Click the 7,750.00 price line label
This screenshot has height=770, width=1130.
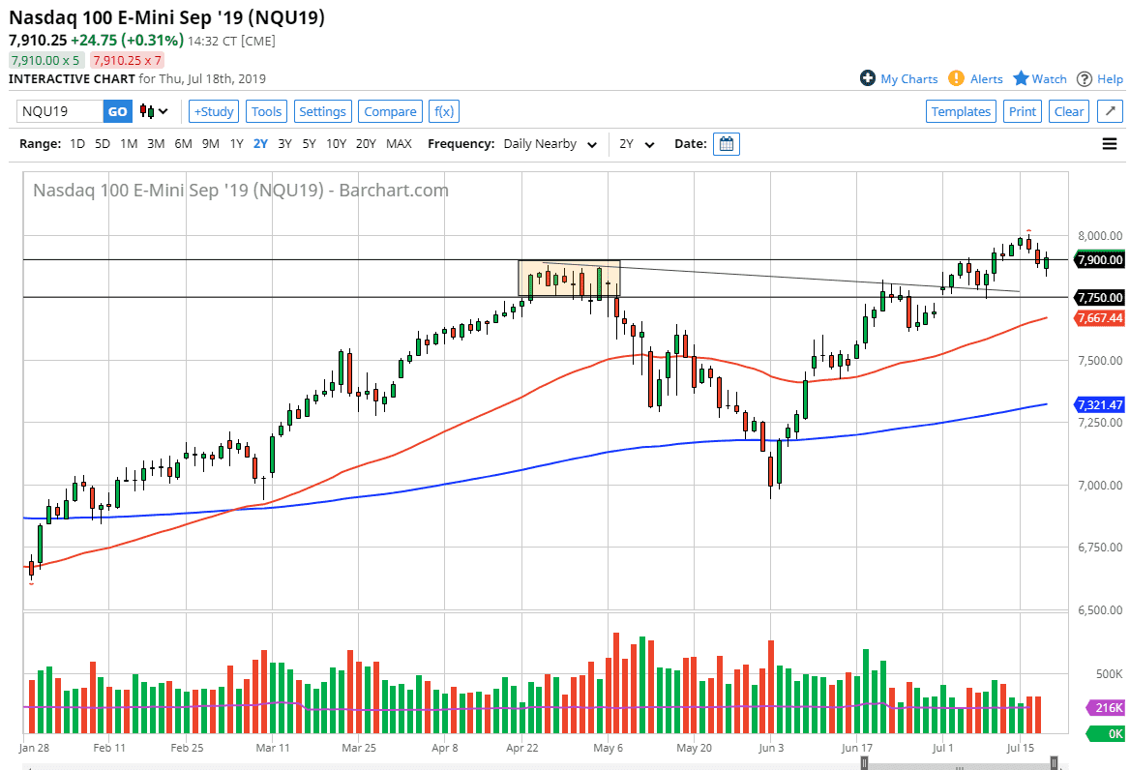click(1100, 298)
